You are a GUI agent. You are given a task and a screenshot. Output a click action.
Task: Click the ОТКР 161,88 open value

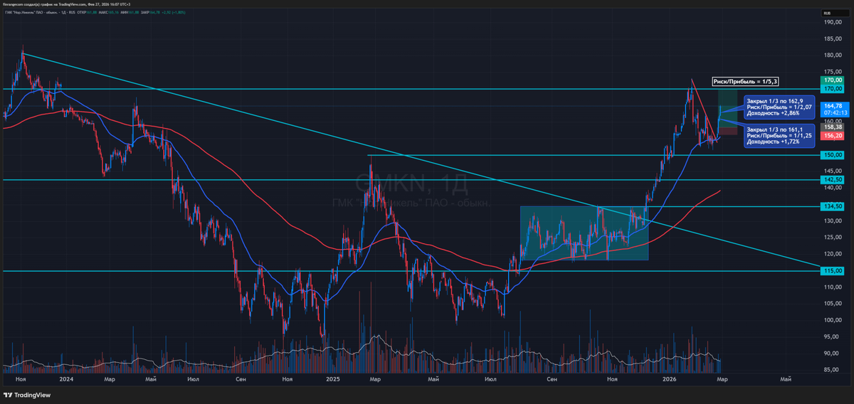coord(87,13)
